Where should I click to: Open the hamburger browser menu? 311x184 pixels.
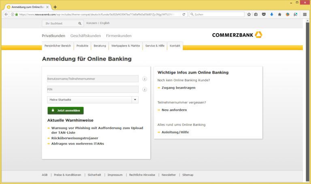(x=305, y=15)
